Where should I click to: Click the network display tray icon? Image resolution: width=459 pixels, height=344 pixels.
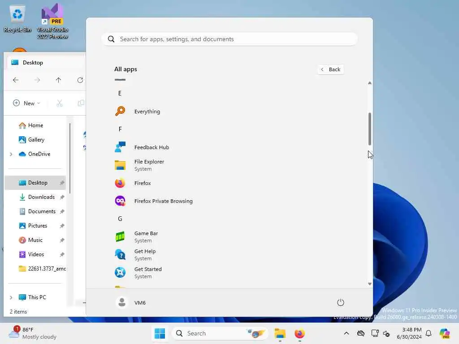point(375,333)
